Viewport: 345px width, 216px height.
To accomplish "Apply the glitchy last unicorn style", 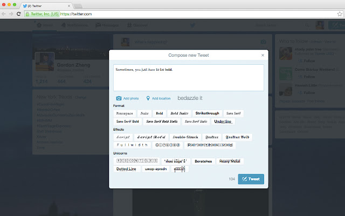I will coord(180,169).
